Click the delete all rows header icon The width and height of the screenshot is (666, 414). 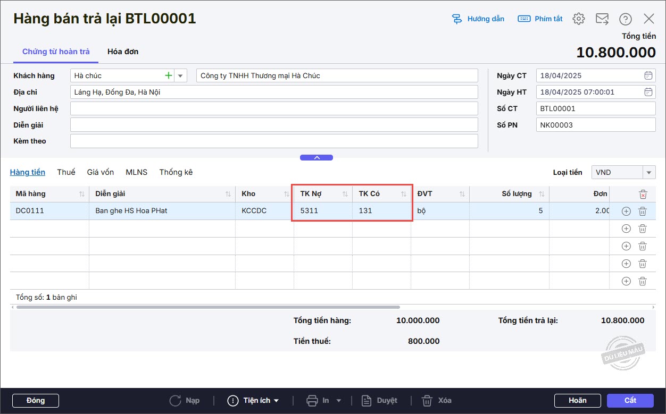643,194
